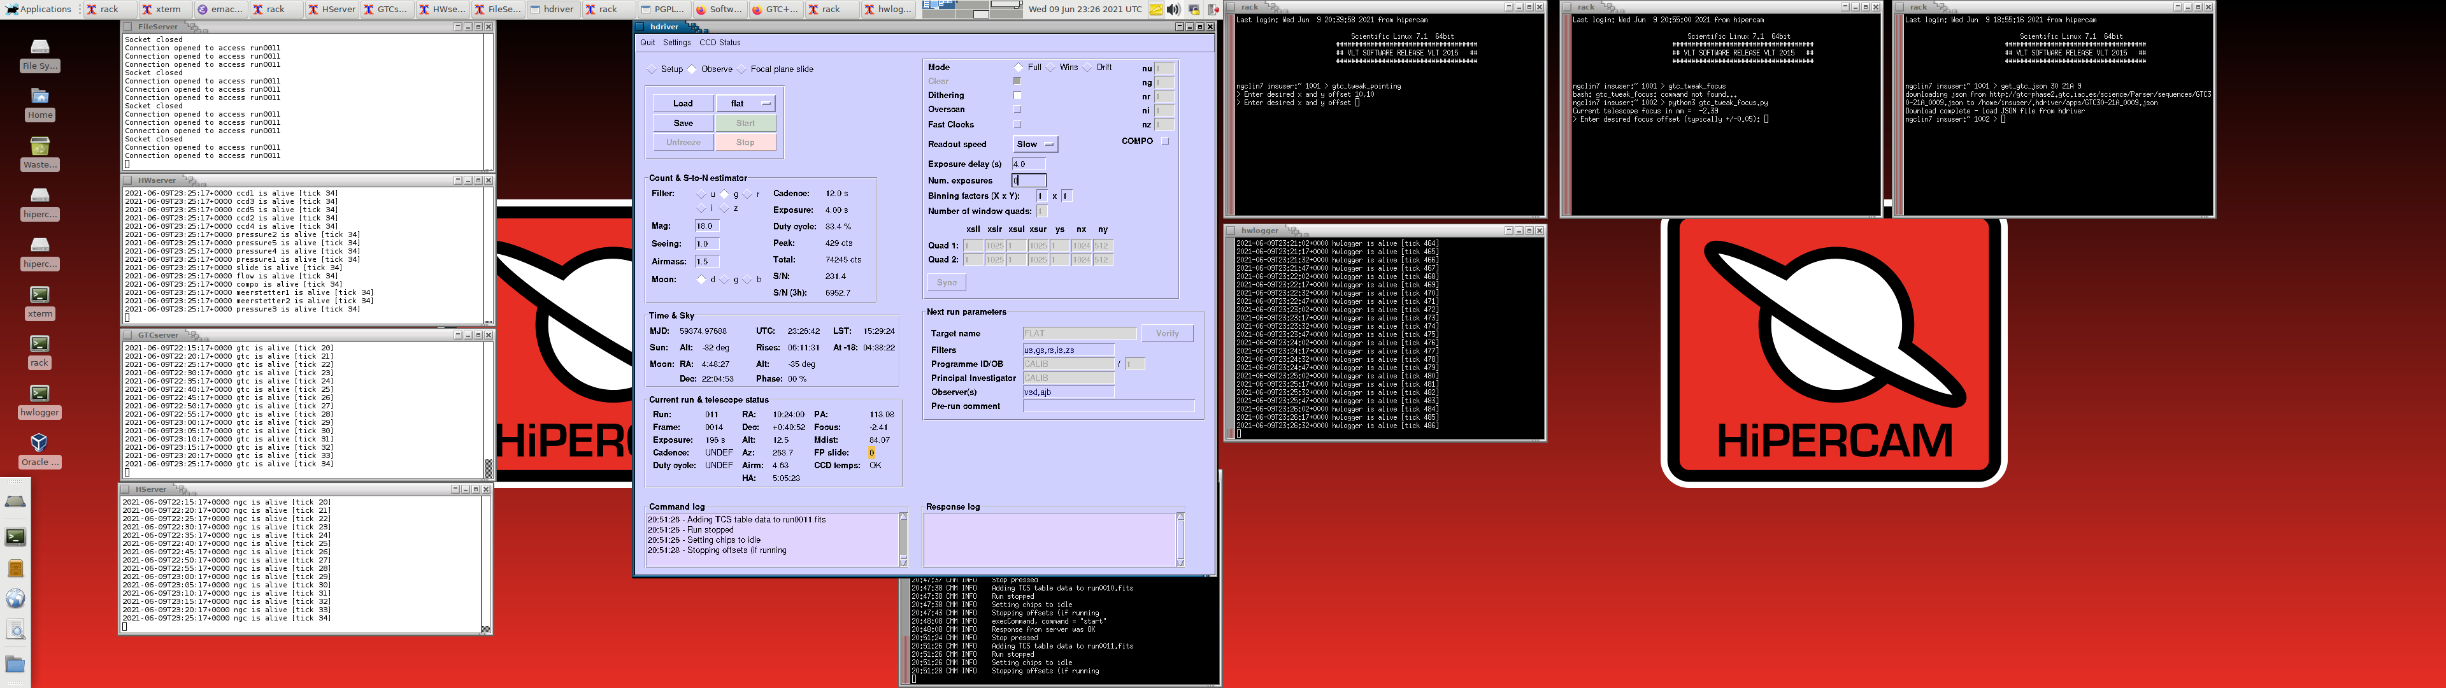Screen dimensions: 2446x688
Task: Click the web browser globe in the left dock
Action: 15,599
